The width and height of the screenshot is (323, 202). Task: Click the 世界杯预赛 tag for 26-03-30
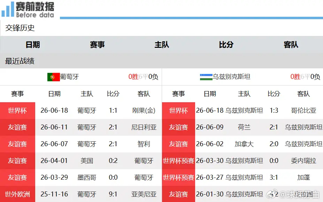pos(178,161)
